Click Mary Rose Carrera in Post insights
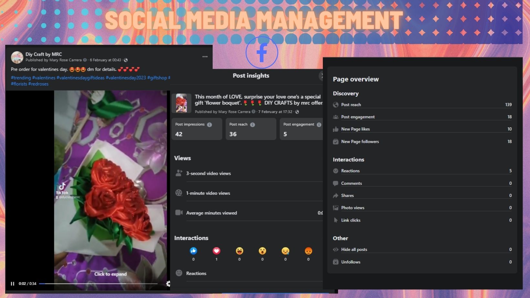 coord(234,112)
